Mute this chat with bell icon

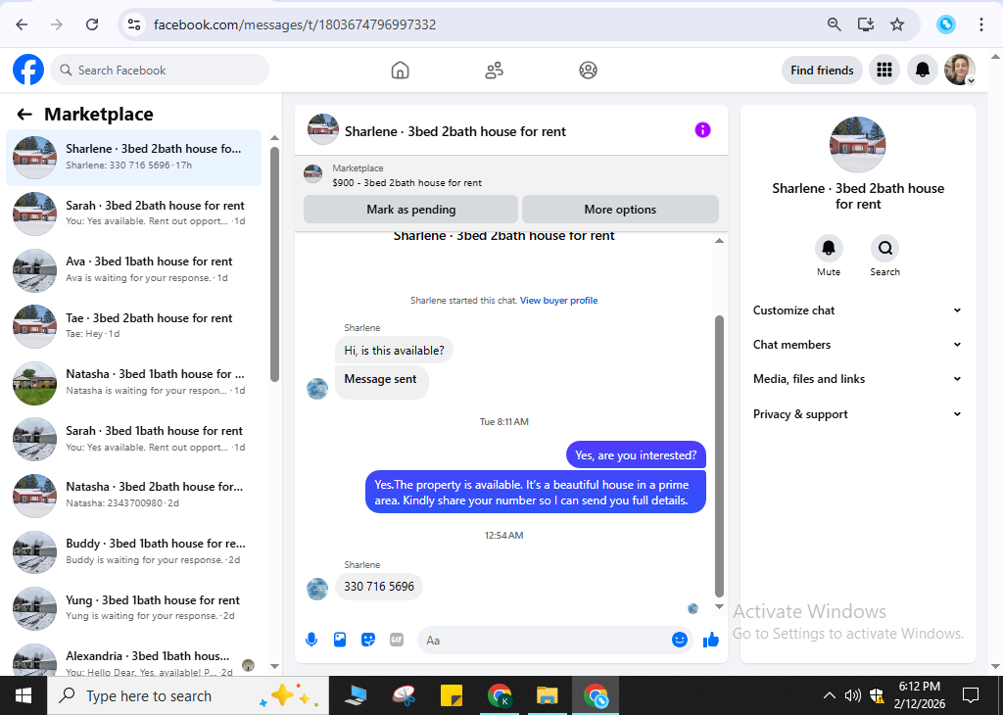[829, 248]
